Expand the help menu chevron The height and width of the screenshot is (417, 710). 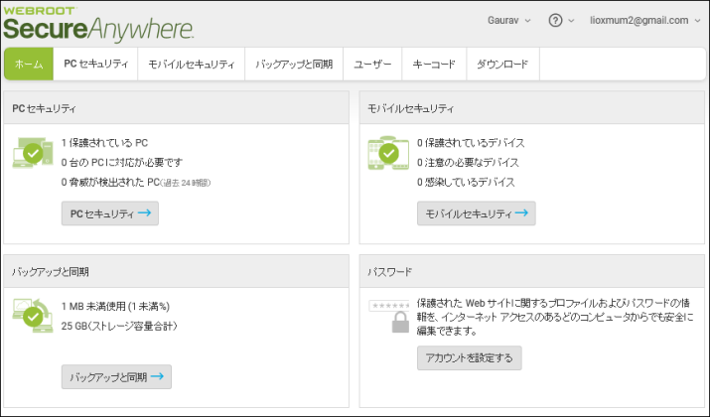571,21
